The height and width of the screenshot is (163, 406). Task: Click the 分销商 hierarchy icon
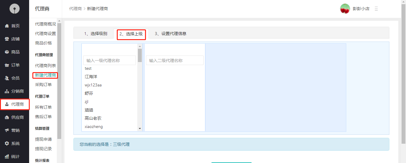click(x=7, y=91)
